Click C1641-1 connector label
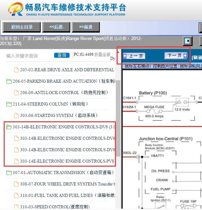 tap(129, 98)
